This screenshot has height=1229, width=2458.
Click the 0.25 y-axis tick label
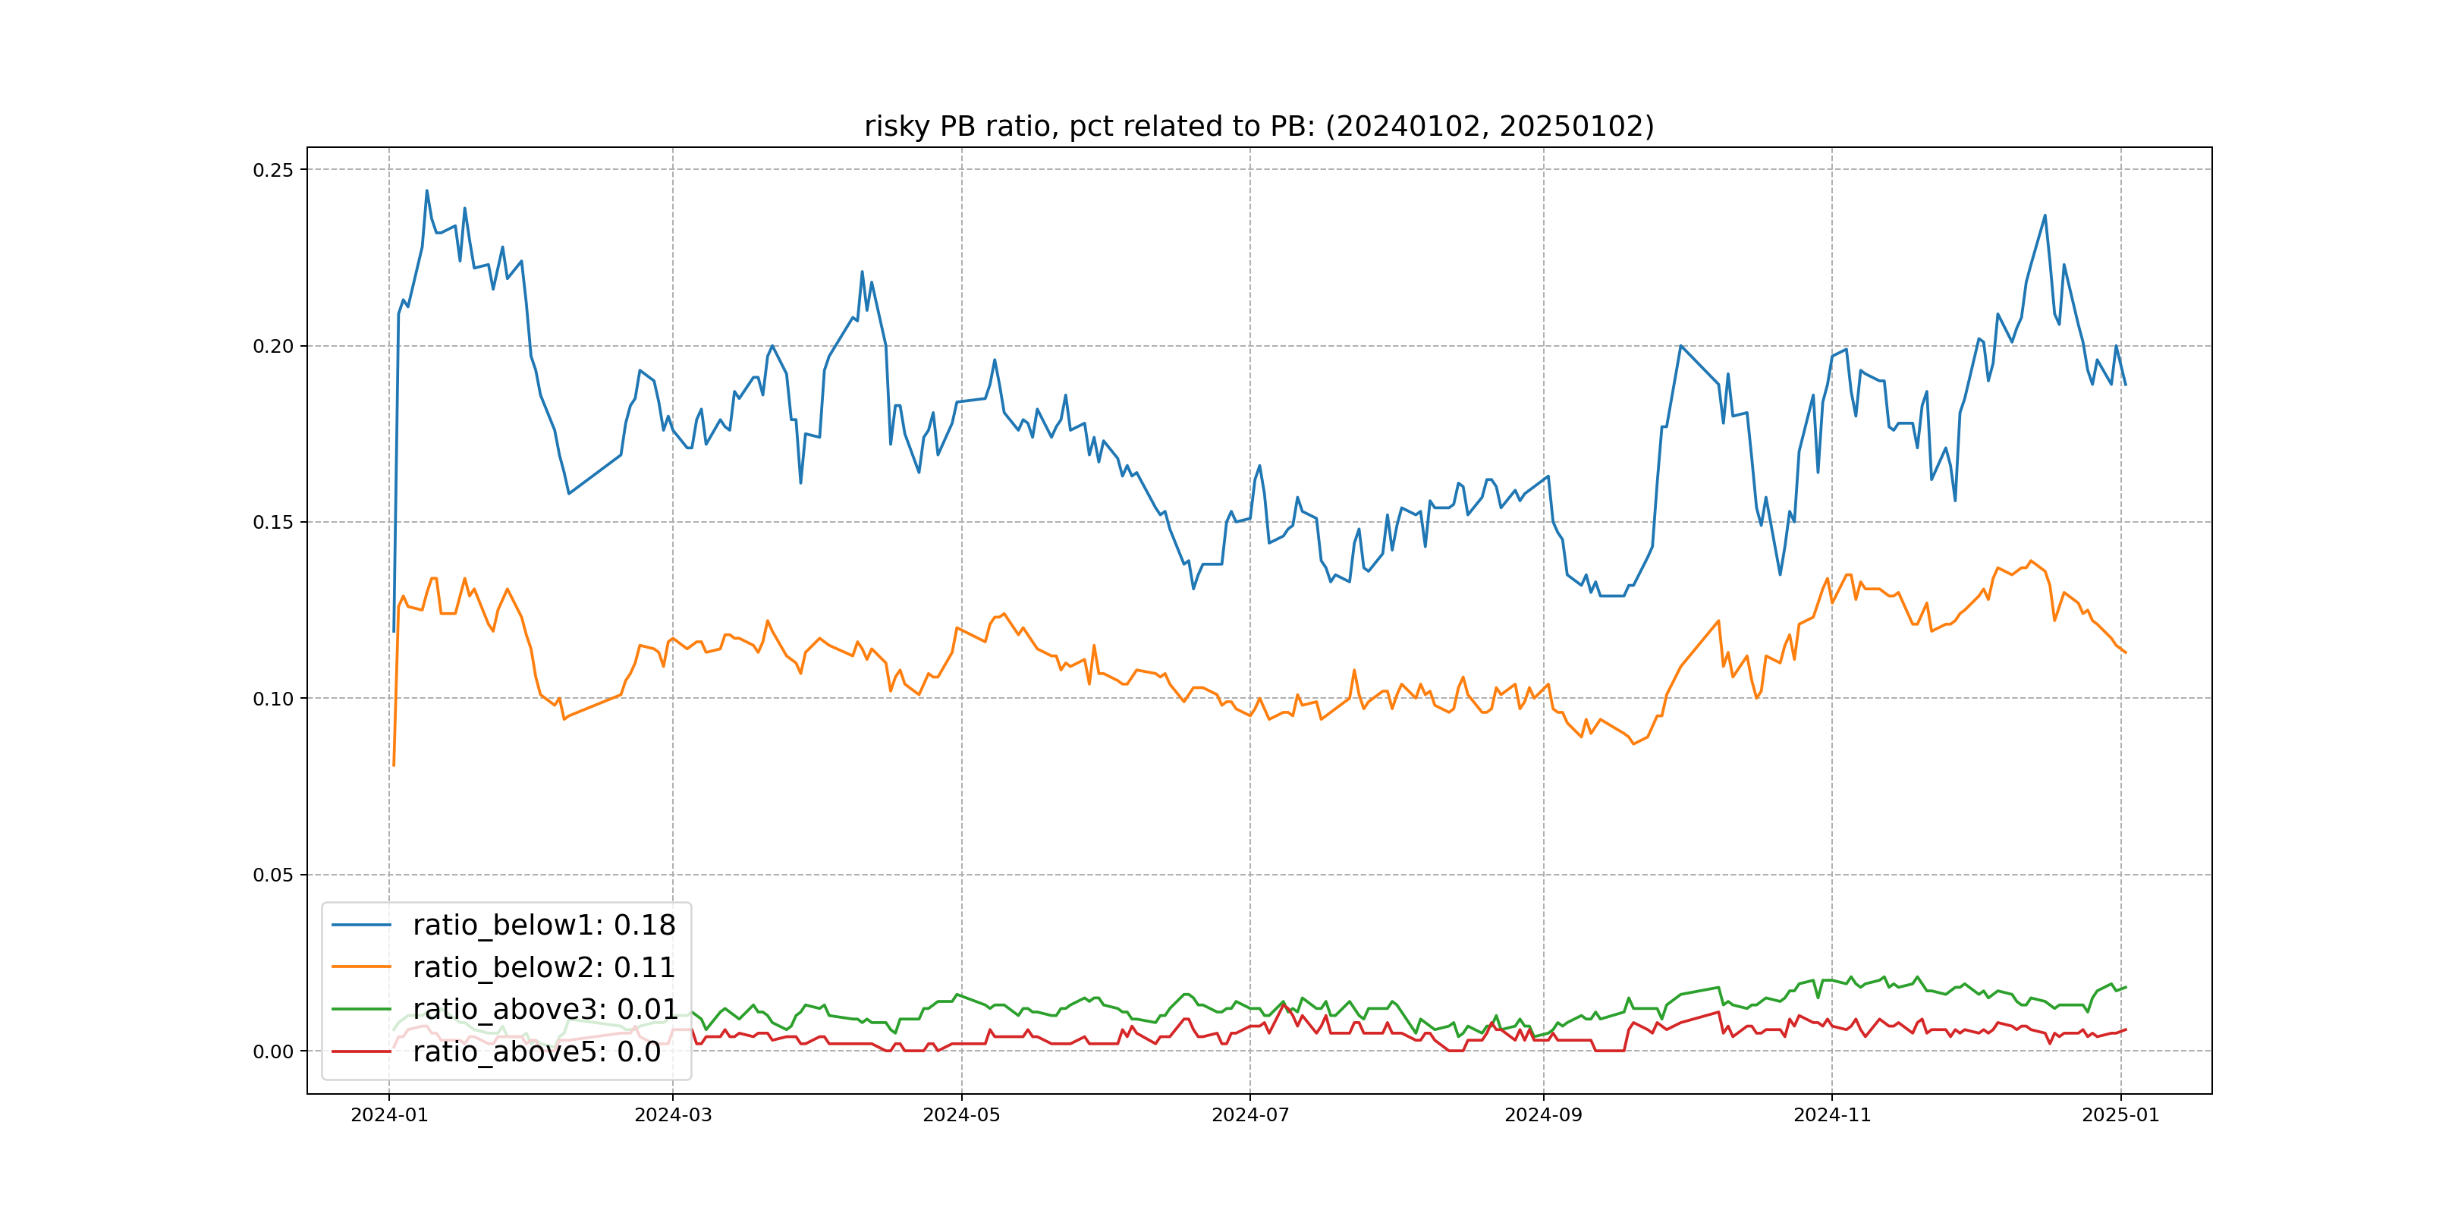[x=273, y=170]
